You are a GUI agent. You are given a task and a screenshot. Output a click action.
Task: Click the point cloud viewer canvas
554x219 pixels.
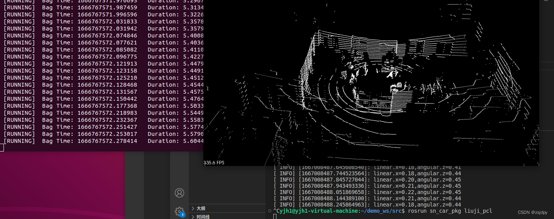click(x=371, y=83)
